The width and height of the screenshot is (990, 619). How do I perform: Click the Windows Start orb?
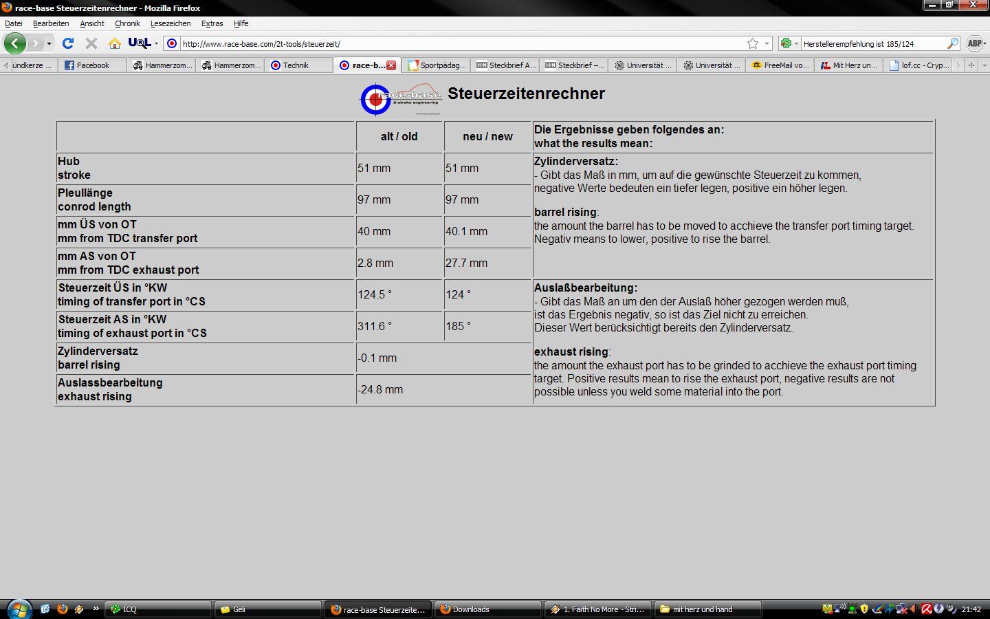(x=19, y=609)
